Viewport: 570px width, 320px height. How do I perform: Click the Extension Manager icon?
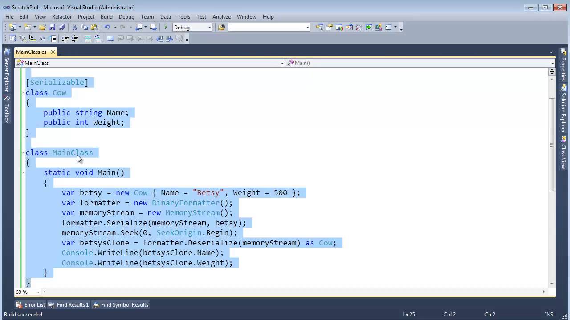[379, 28]
